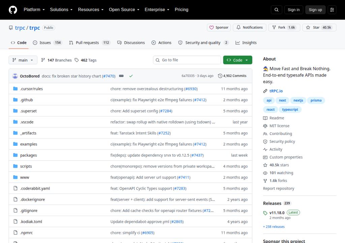This screenshot has width=345, height=243.
Task: Switch to the Pull requests tab
Action: coord(90,43)
